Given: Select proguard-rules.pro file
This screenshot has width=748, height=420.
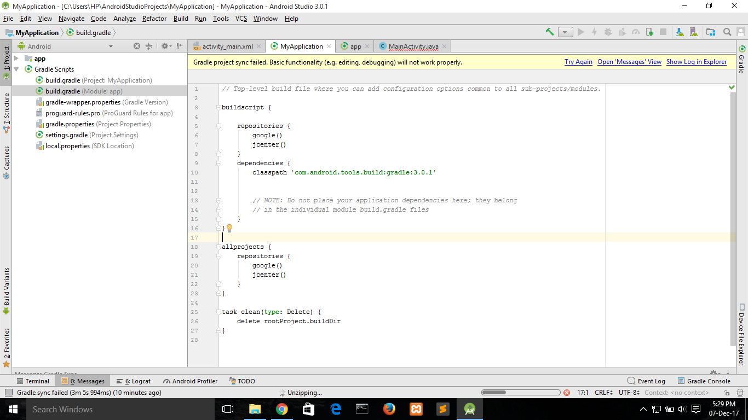Looking at the screenshot, I should 104,113.
